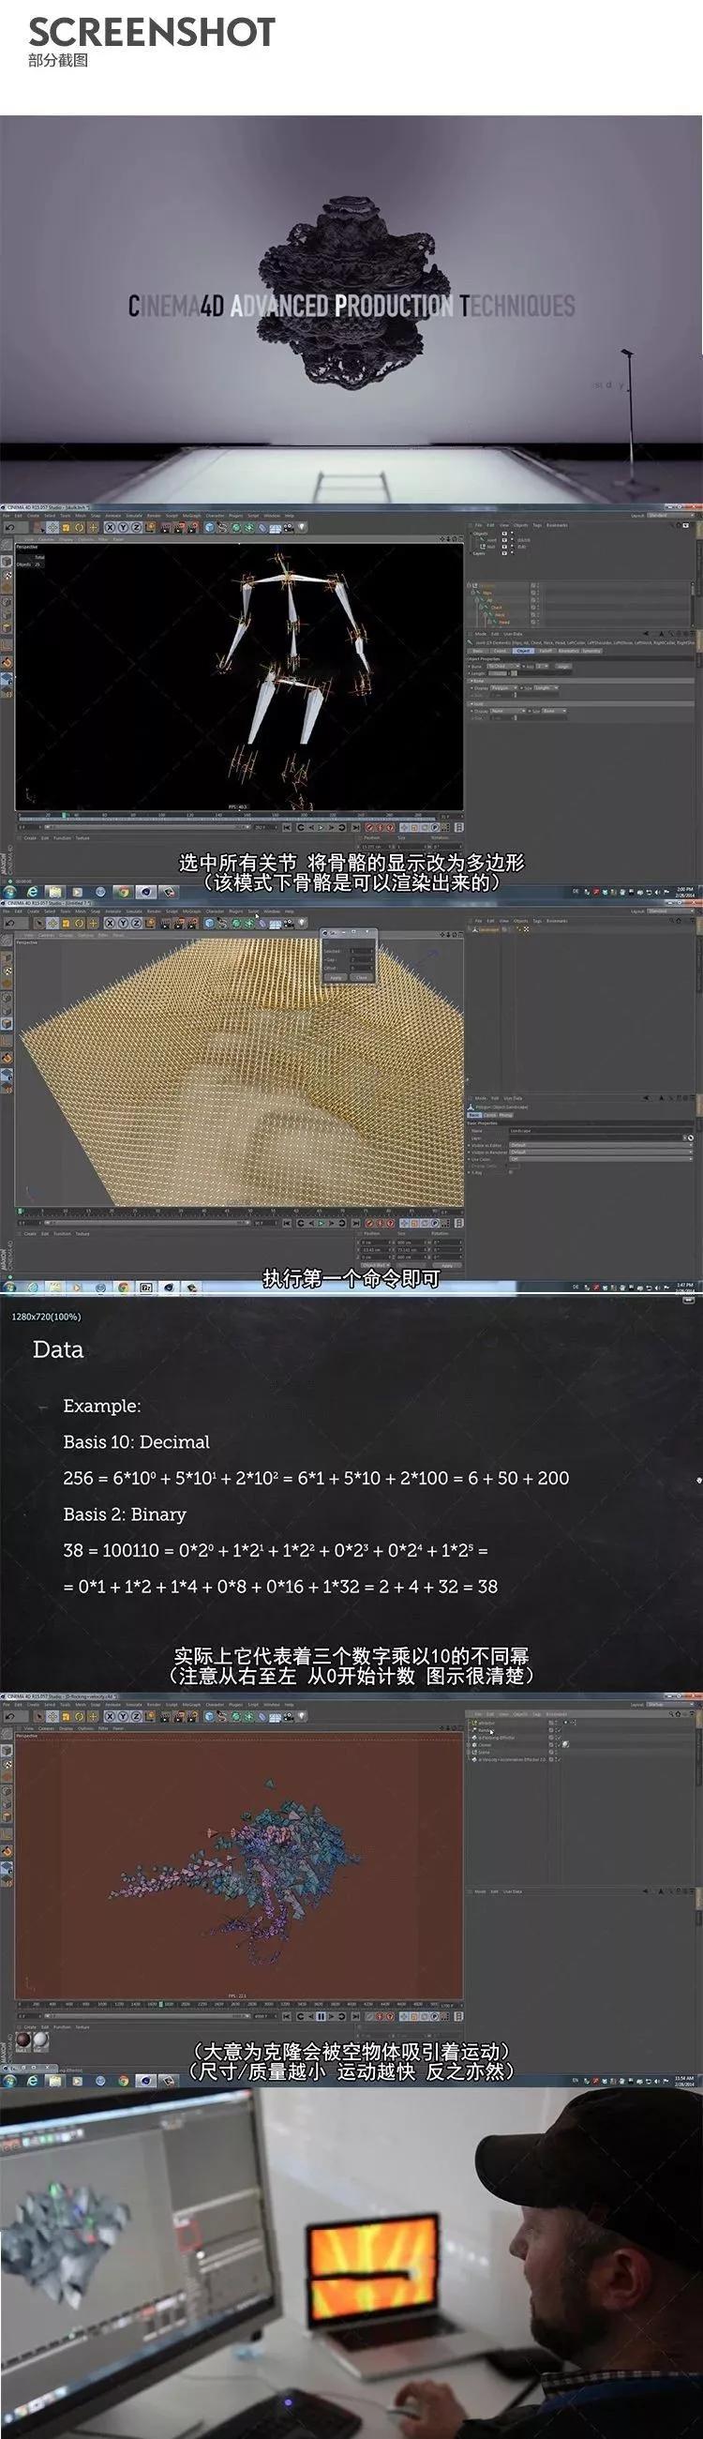
Task: Switch to Falloff tab in skeleton window attributes
Action: [546, 652]
